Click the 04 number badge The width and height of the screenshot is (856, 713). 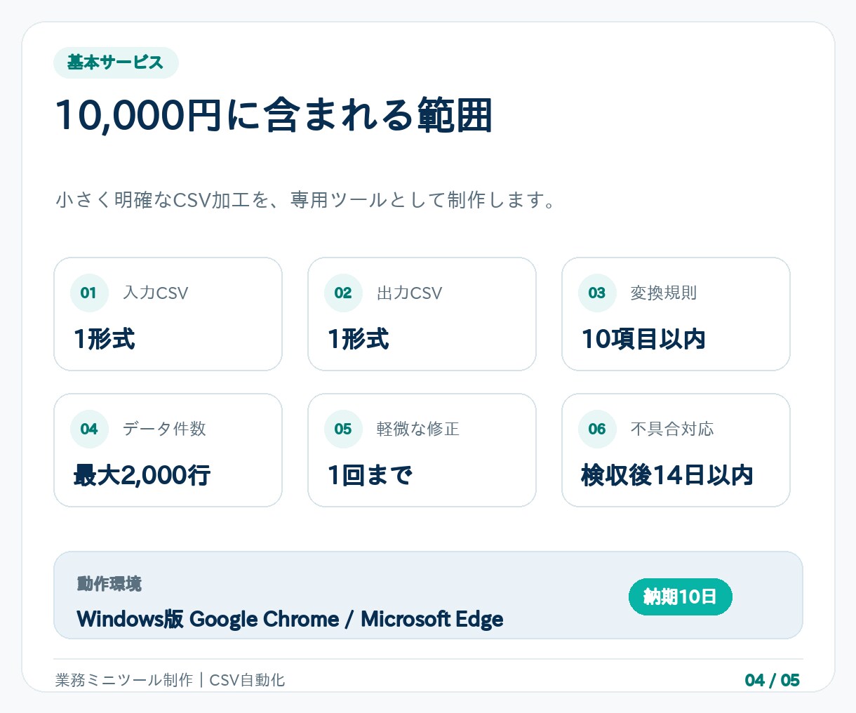(x=89, y=429)
